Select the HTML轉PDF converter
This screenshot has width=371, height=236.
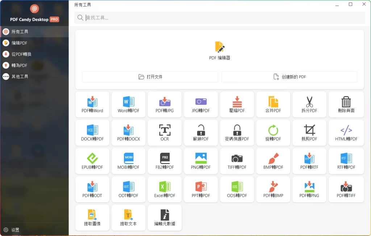346,132
